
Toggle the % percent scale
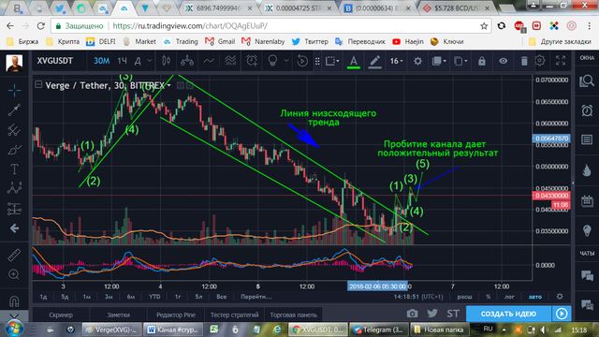[x=488, y=297]
